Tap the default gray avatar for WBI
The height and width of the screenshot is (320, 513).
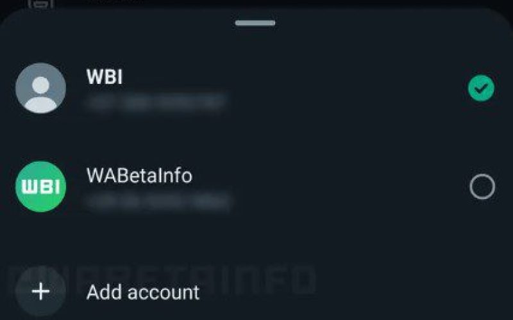coord(40,88)
